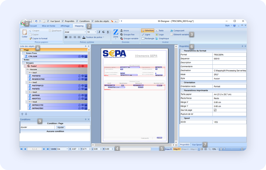
Task: Insert a Logo
Action: [160, 35]
